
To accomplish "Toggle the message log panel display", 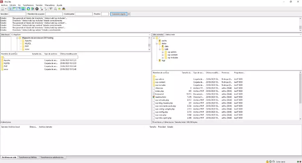I will (x=10, y=8).
